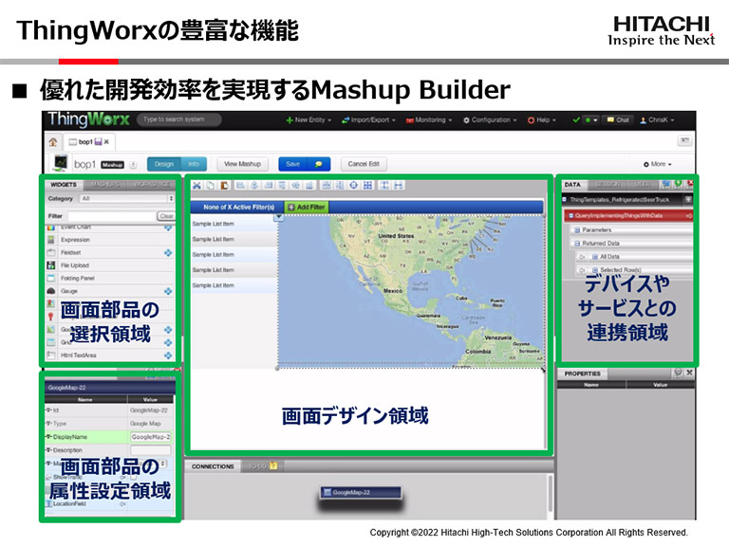Screen dimensions: 729x546
Task: Switch the mashup view toggle to Info
Action: click(x=193, y=163)
